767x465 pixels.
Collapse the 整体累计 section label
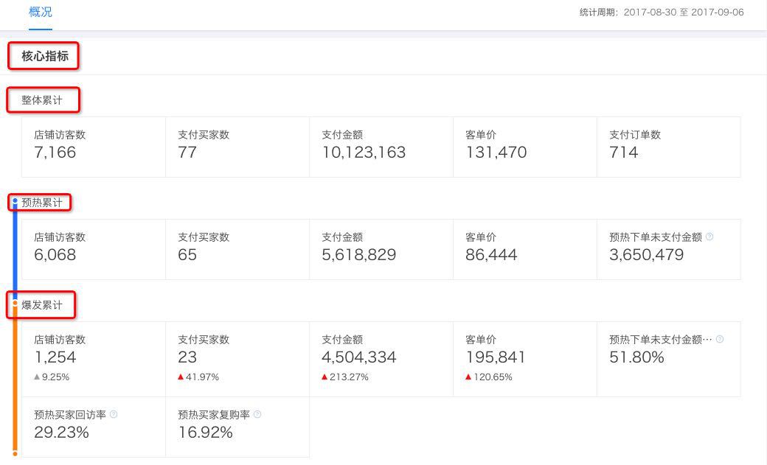point(43,99)
